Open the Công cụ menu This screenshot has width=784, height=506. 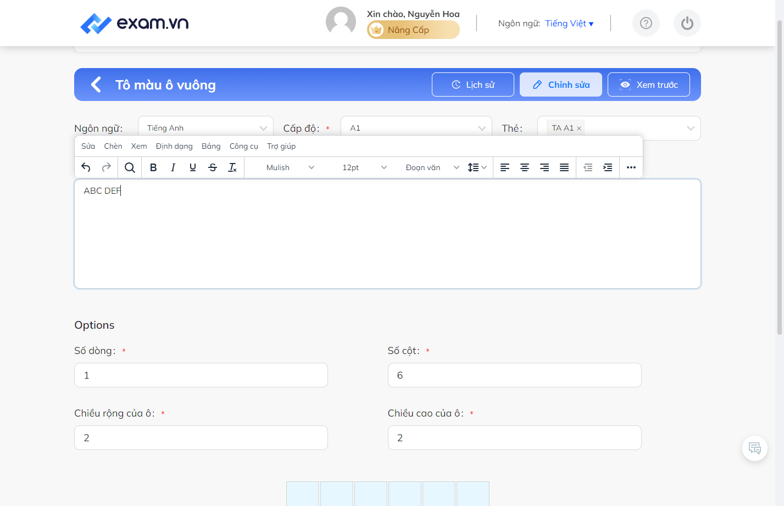click(x=244, y=146)
